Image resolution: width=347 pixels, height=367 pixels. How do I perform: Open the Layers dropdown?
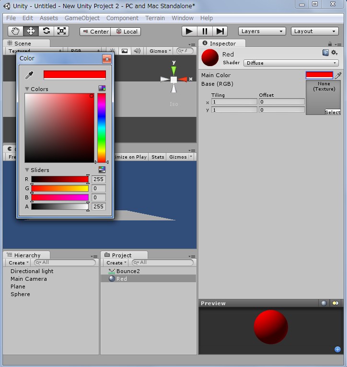[262, 31]
